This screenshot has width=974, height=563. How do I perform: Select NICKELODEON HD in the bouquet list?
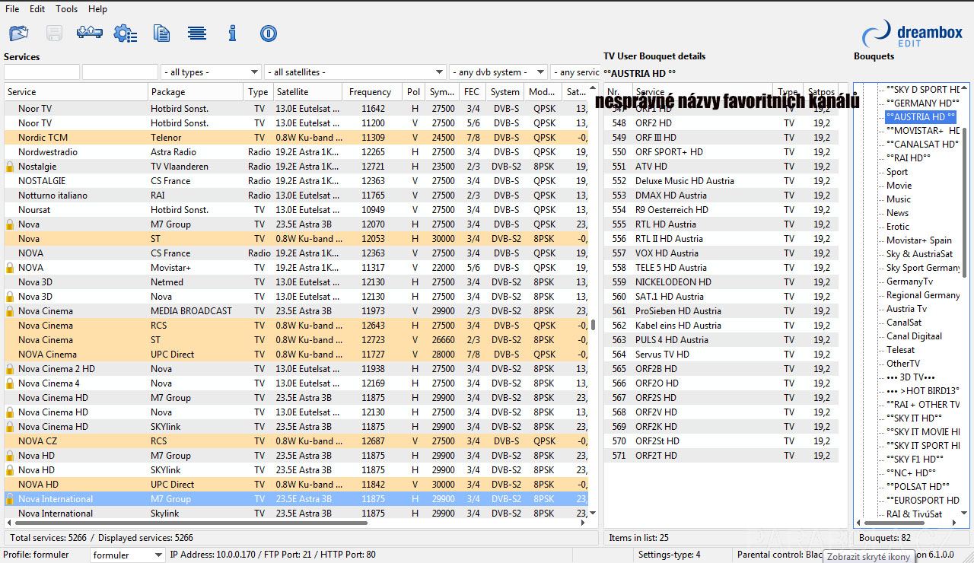pos(721,282)
